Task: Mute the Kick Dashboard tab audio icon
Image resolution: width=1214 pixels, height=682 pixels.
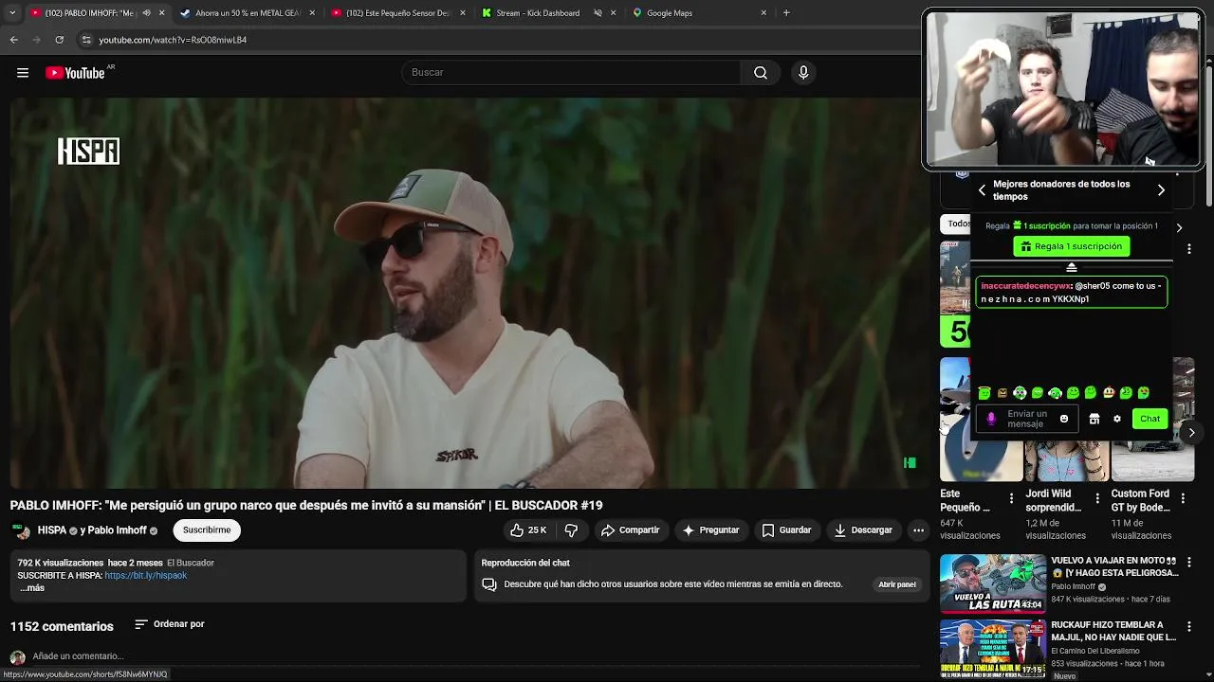Action: coord(598,13)
